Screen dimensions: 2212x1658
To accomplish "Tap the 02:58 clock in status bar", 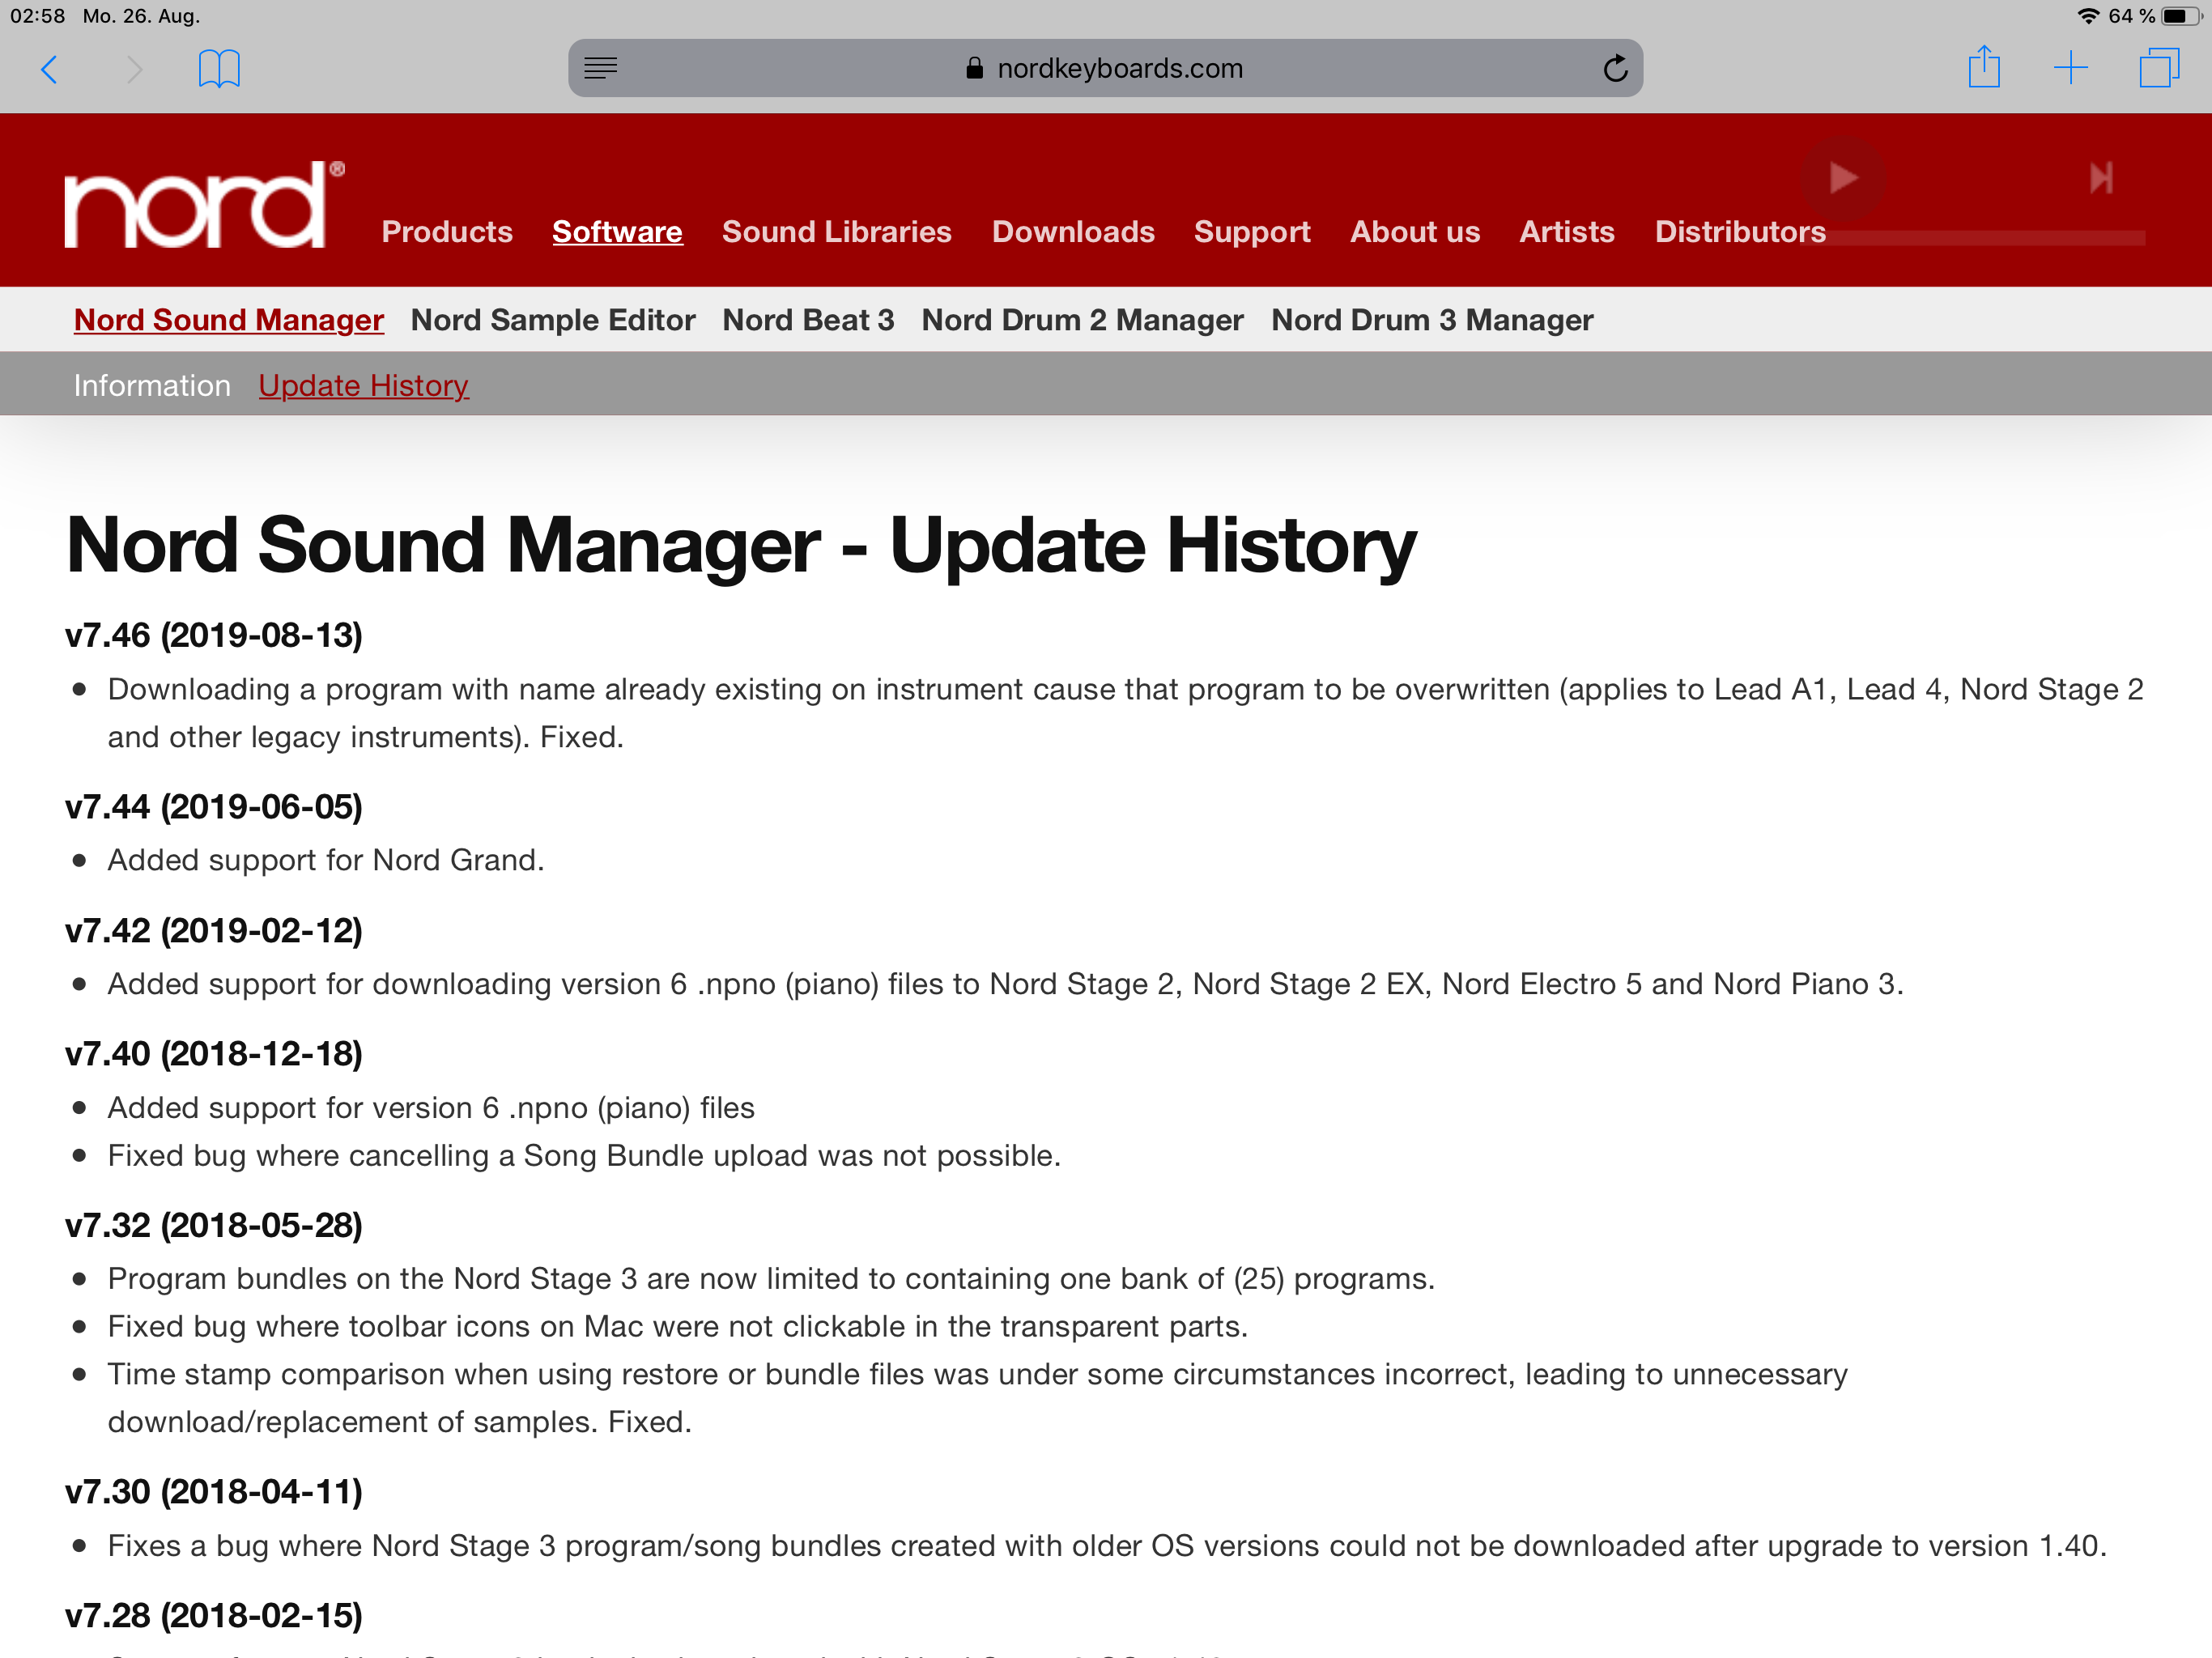I will coord(38,16).
